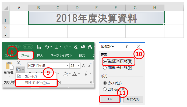Expand the Copy button dropdown arrow
Viewport: 187px width, 107px height.
(x=23, y=69)
